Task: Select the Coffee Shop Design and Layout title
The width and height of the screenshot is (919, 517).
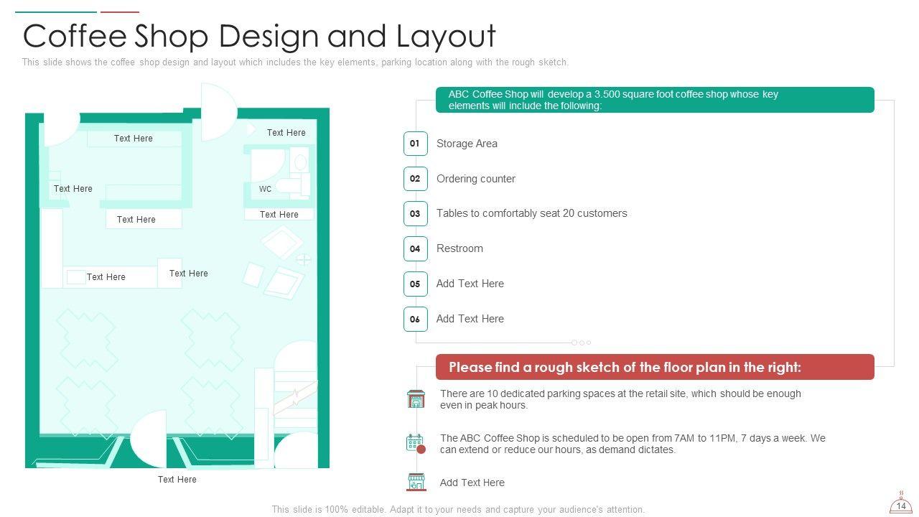Action: (259, 36)
